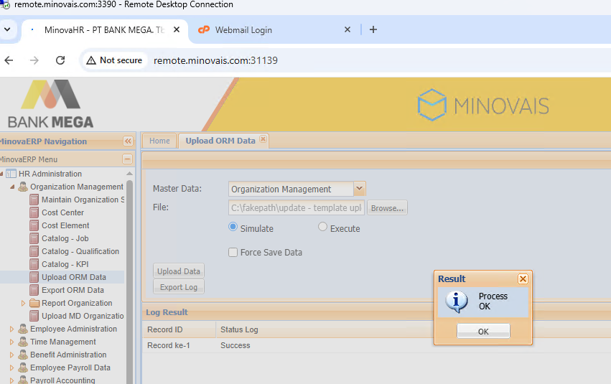Collapse the MinovaERP Menu section

(x=128, y=159)
